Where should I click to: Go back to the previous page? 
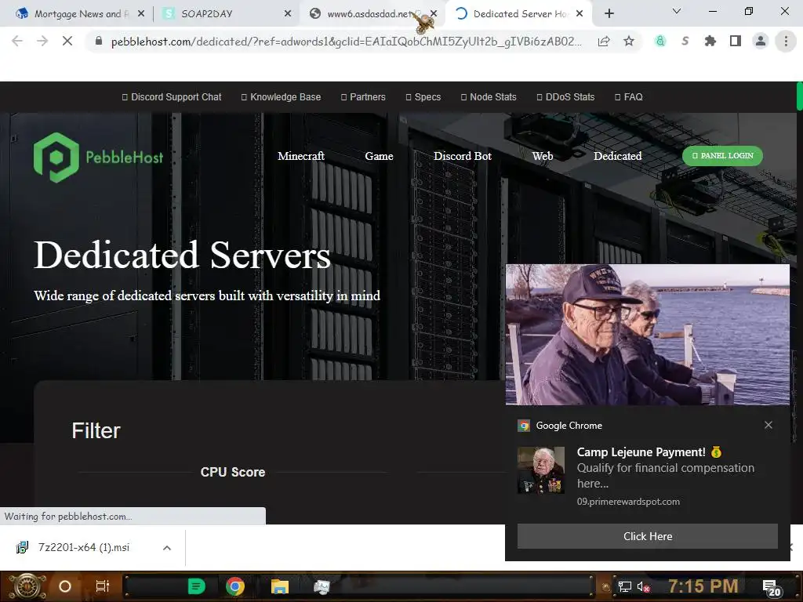tap(17, 41)
